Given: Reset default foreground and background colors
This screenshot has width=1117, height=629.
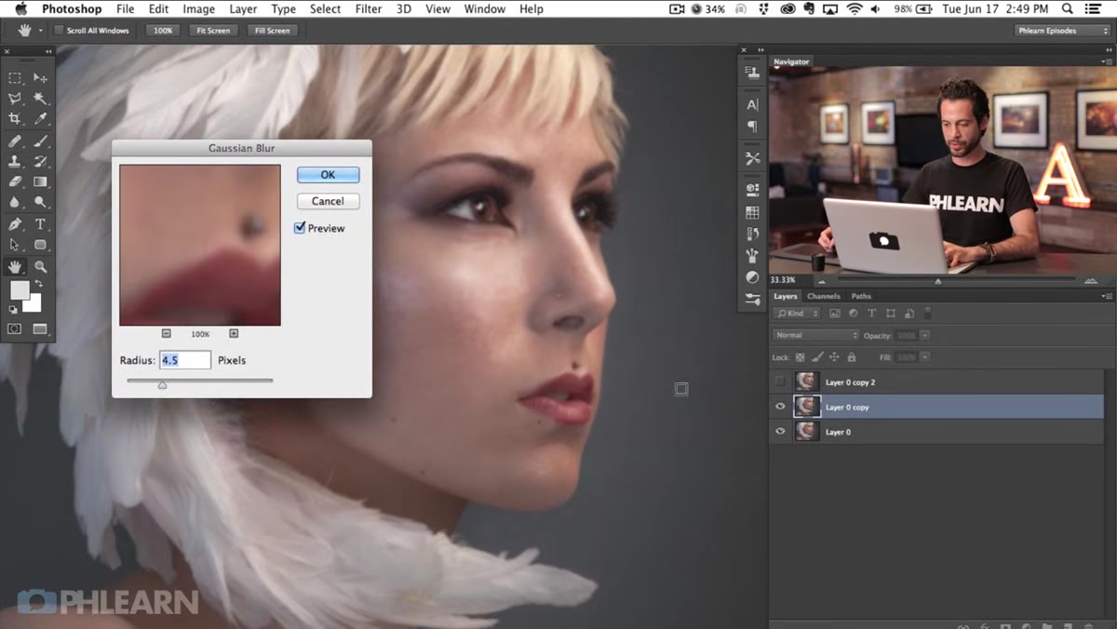Looking at the screenshot, I should [x=13, y=309].
